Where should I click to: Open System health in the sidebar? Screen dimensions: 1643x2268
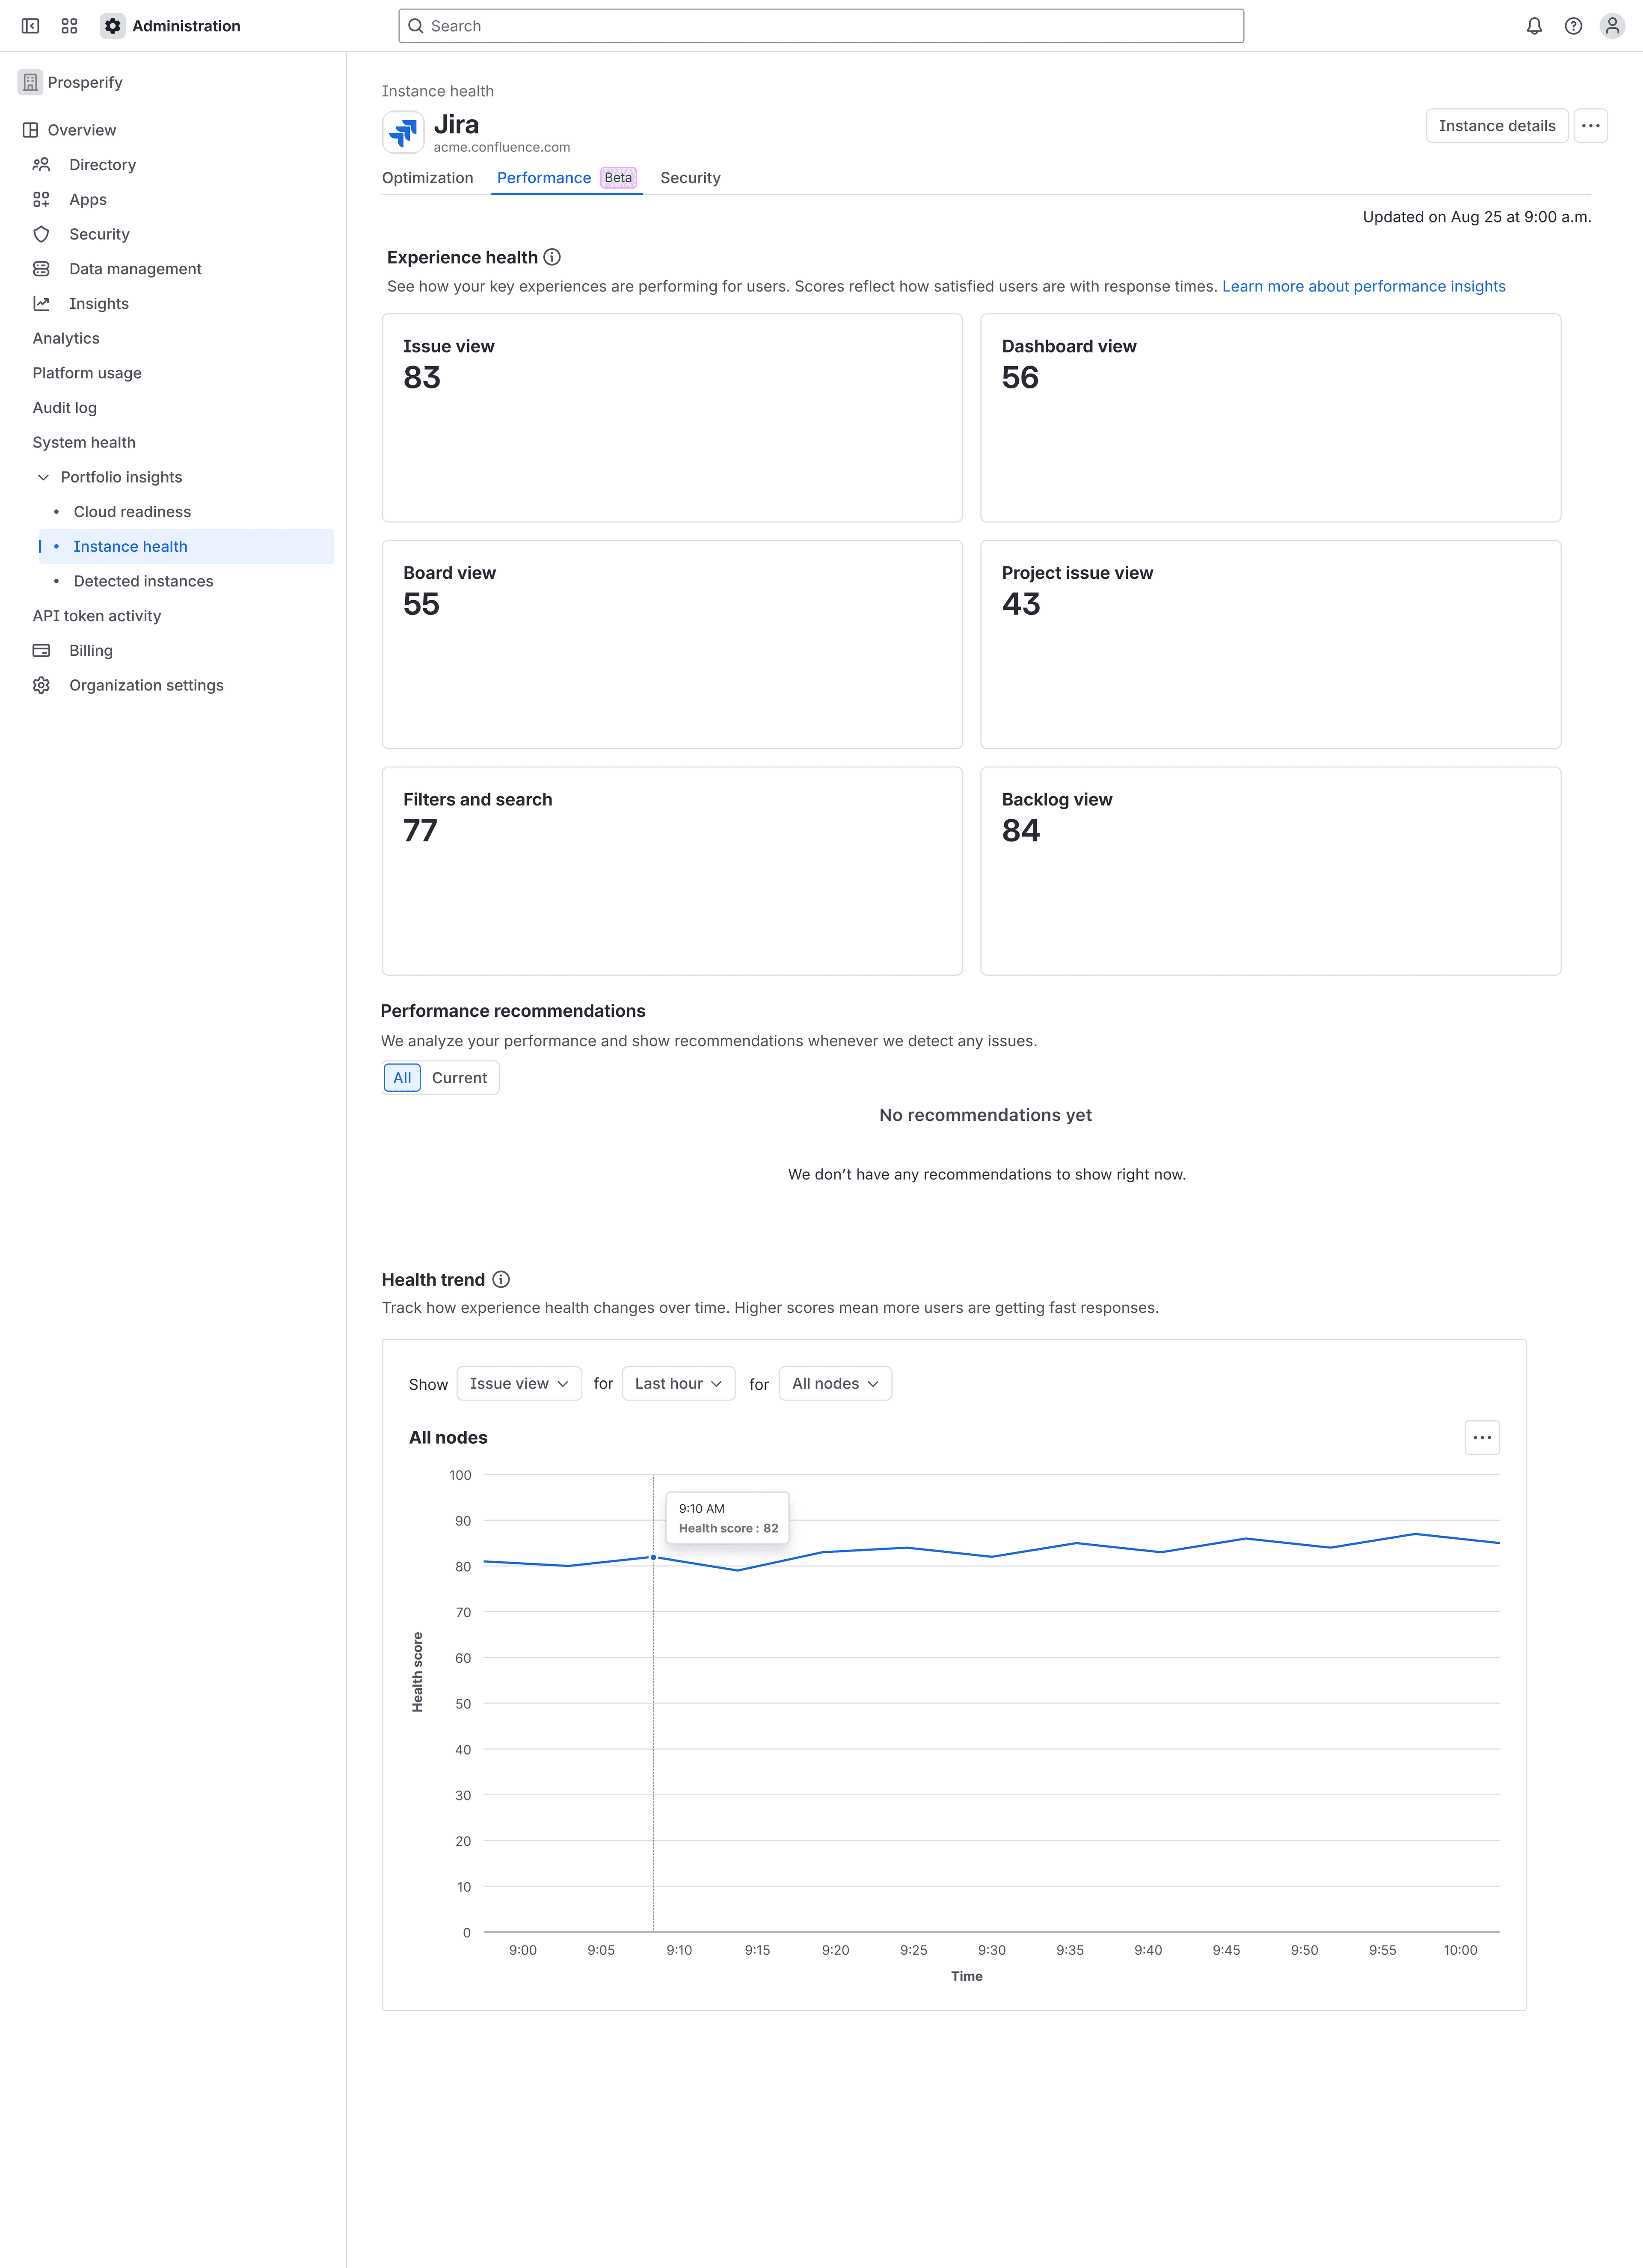(x=84, y=442)
